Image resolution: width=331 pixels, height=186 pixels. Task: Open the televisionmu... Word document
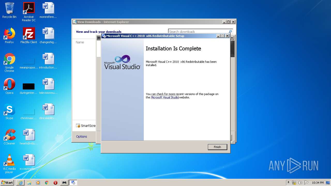(48, 86)
